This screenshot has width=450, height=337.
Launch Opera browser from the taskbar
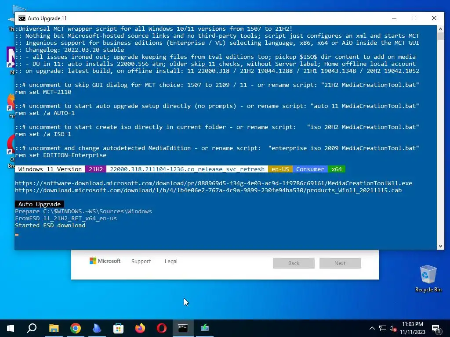coord(162,328)
